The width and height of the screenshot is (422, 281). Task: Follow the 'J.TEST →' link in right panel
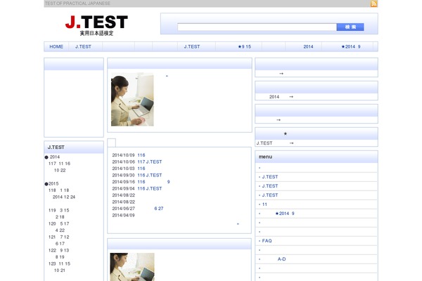coord(275,143)
